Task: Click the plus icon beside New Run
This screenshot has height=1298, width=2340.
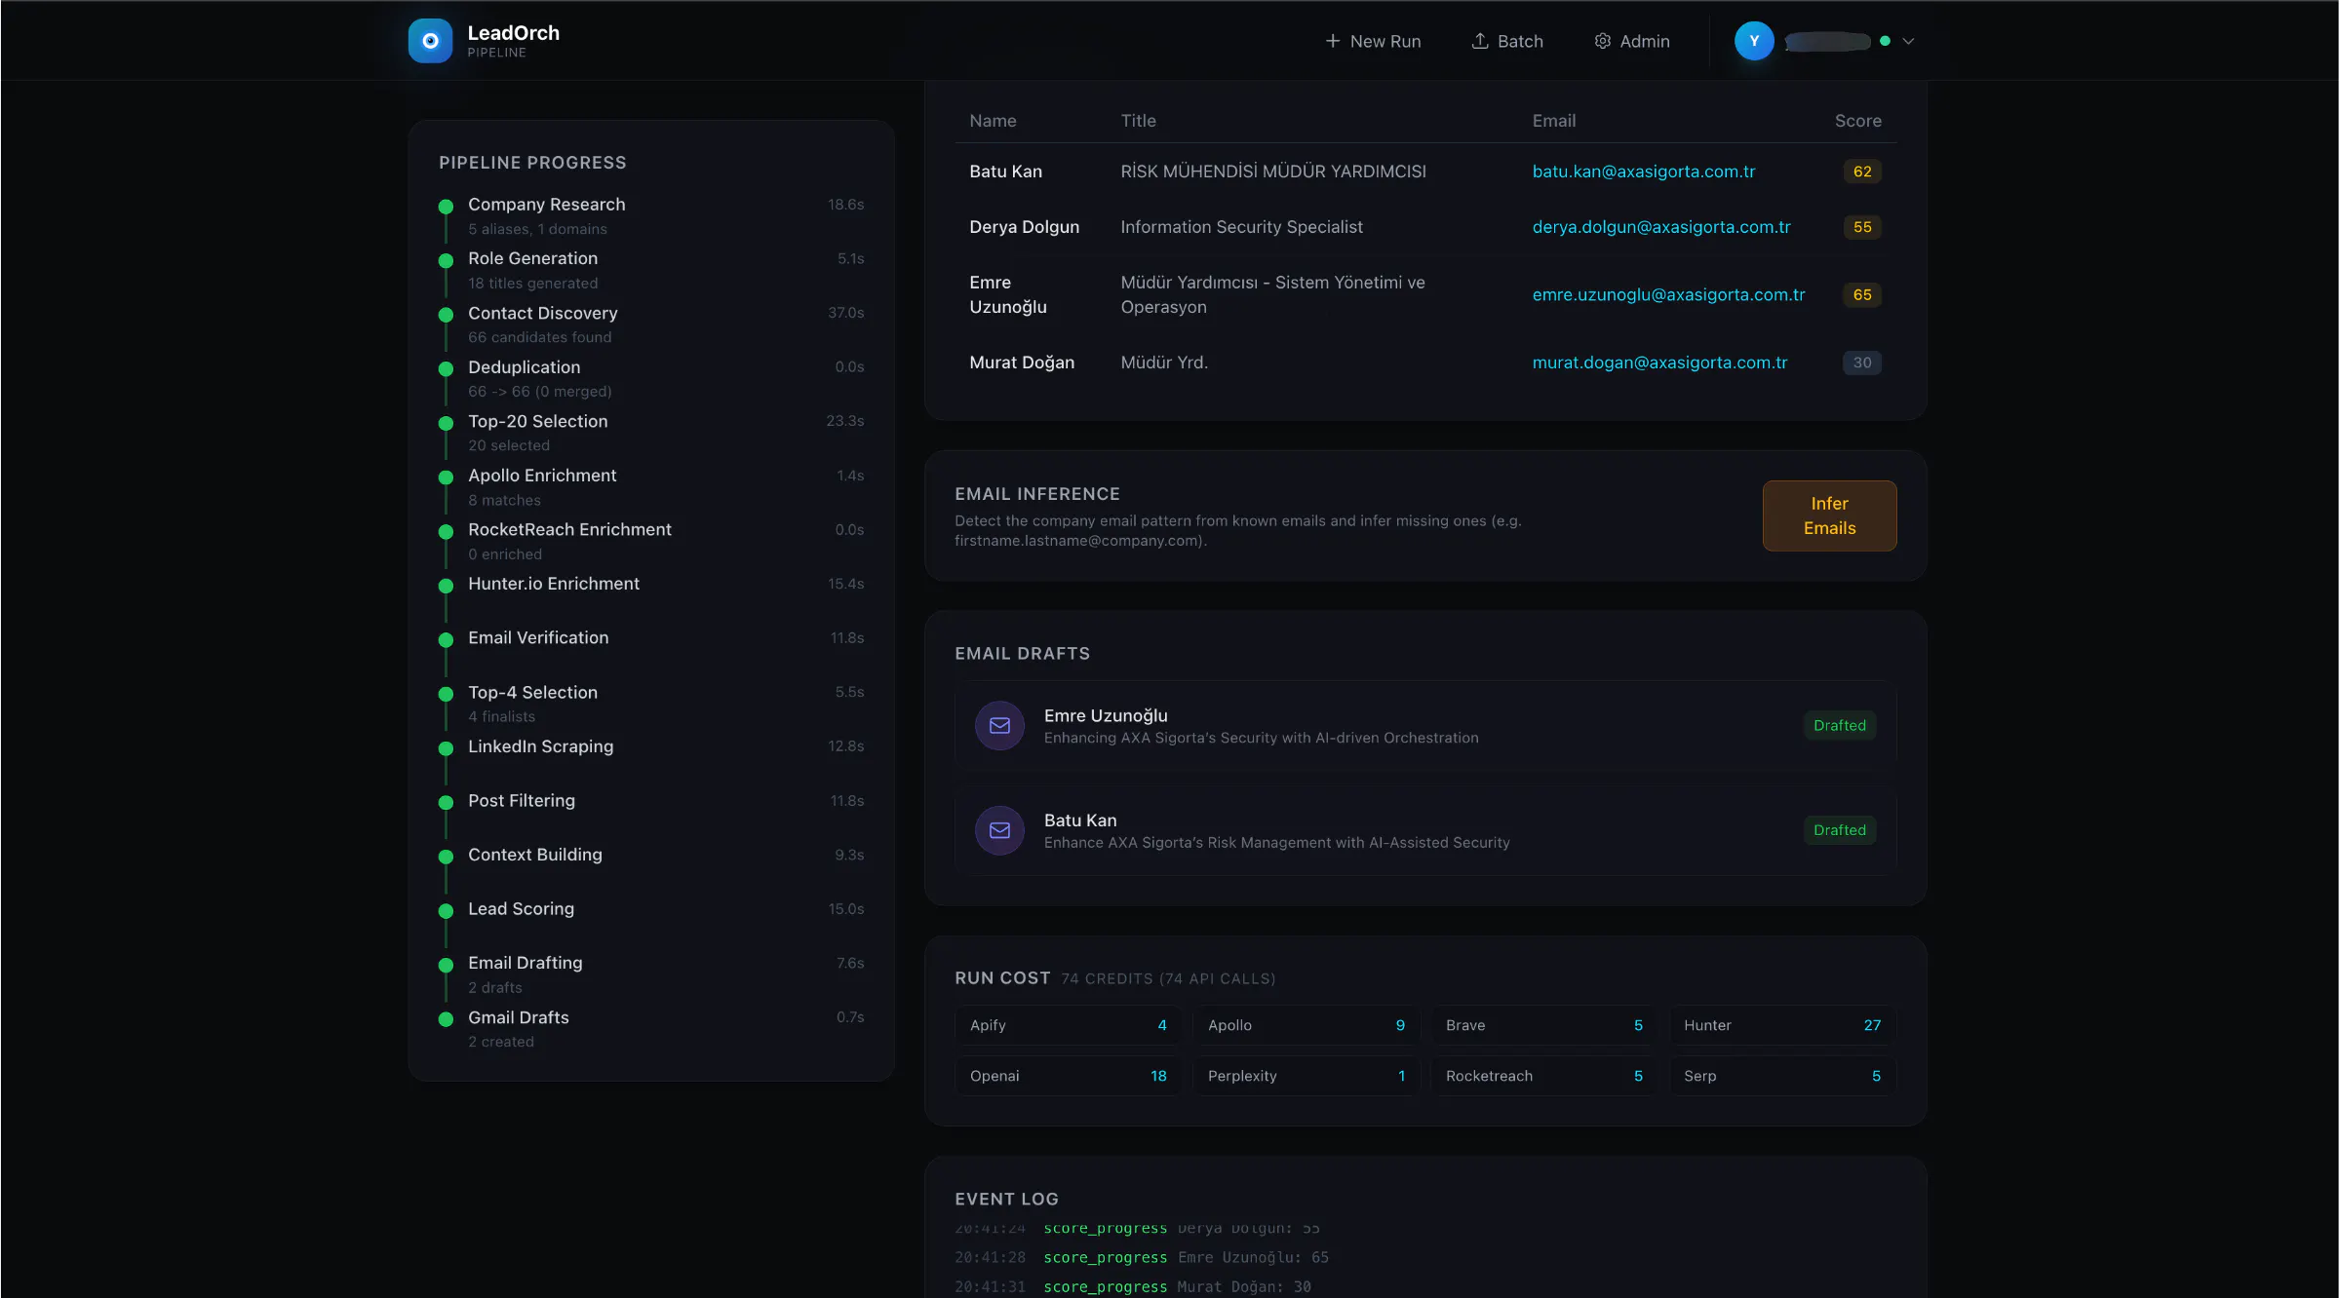Action: point(1332,41)
